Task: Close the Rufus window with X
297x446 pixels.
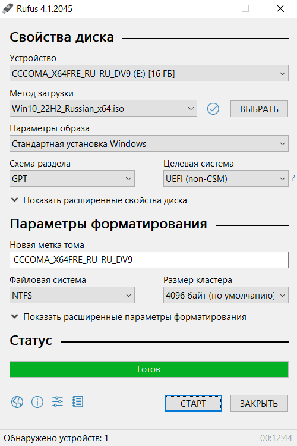Action: pos(280,8)
